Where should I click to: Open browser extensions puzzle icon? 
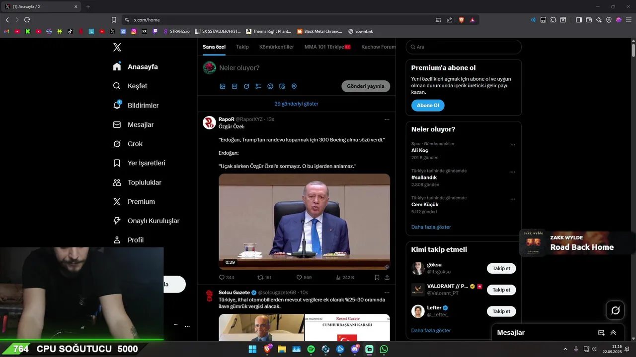pos(553,20)
